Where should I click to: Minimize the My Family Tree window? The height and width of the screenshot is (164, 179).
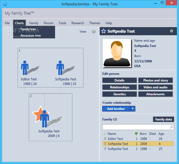(156, 3)
